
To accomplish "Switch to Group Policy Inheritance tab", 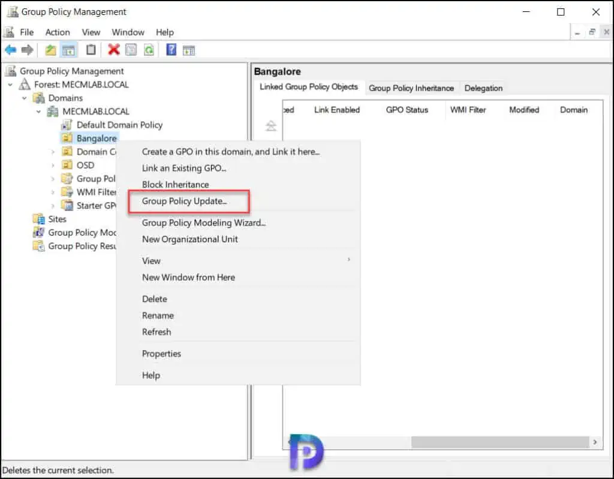I will coord(411,88).
